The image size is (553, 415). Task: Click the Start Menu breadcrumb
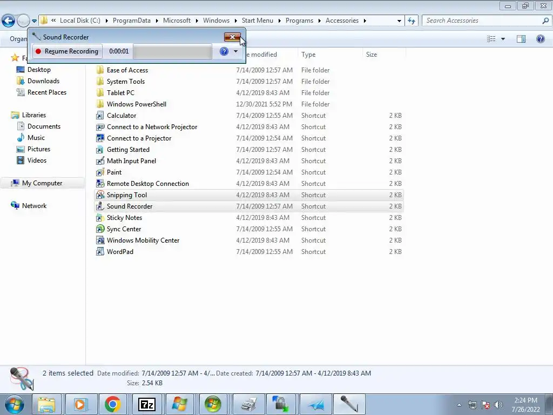tap(258, 21)
